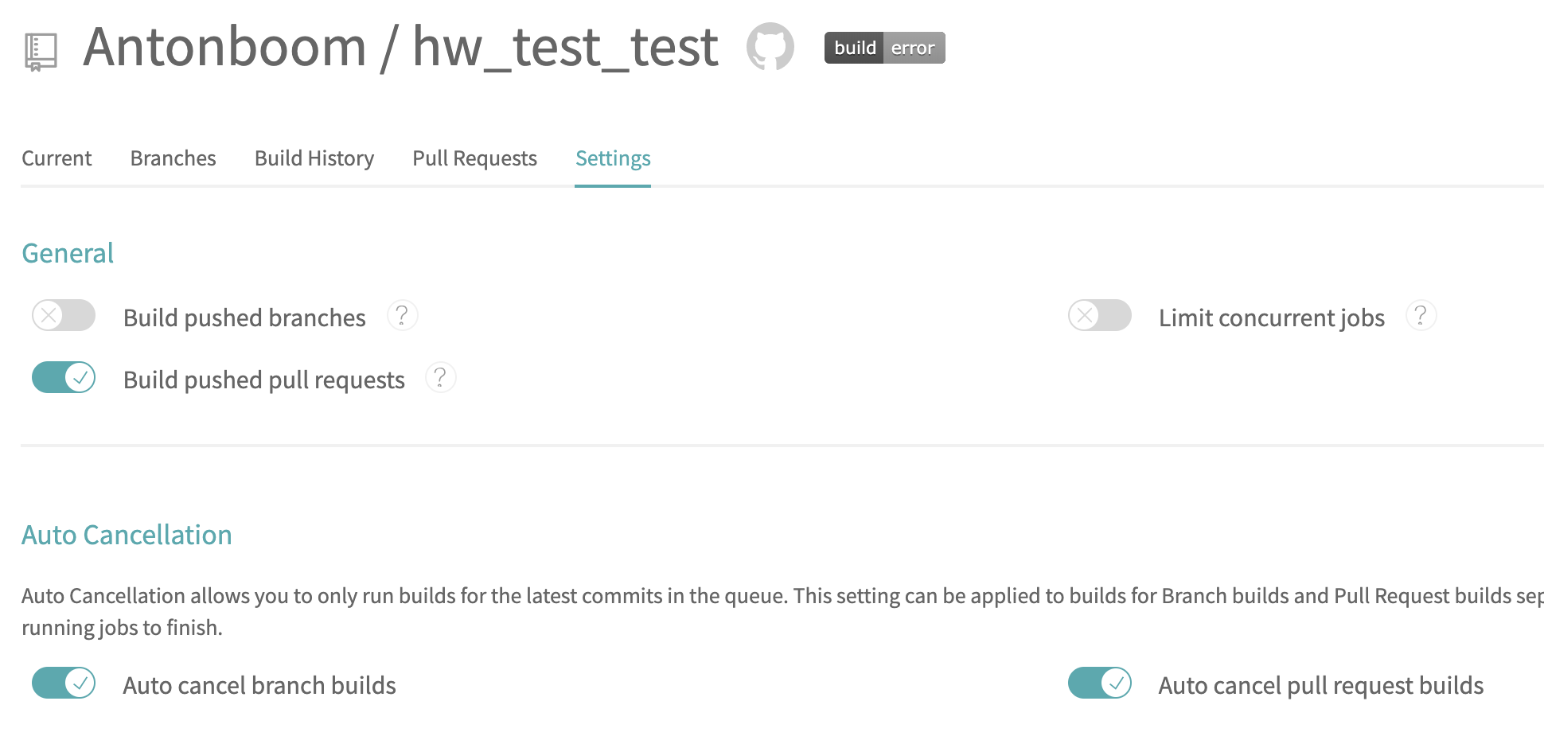Select the Settings tab
The height and width of the screenshot is (740, 1544).
[613, 158]
